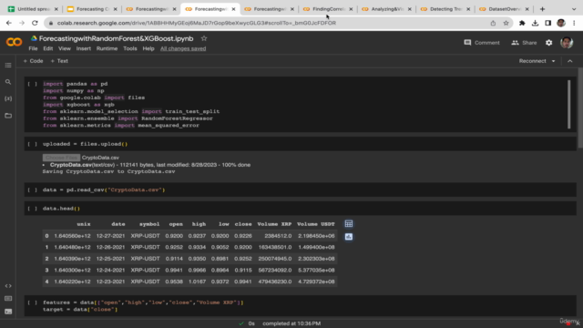Open the Runtime menu
Viewport: 583px width, 328px height.
coord(107,48)
